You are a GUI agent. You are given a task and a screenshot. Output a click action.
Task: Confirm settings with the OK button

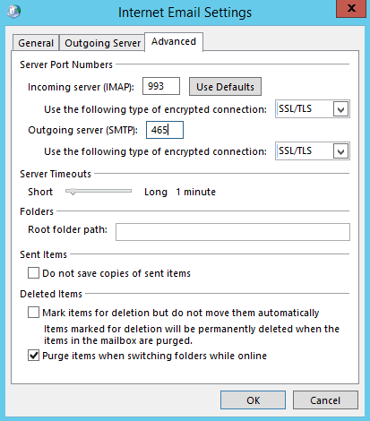pyautogui.click(x=253, y=400)
